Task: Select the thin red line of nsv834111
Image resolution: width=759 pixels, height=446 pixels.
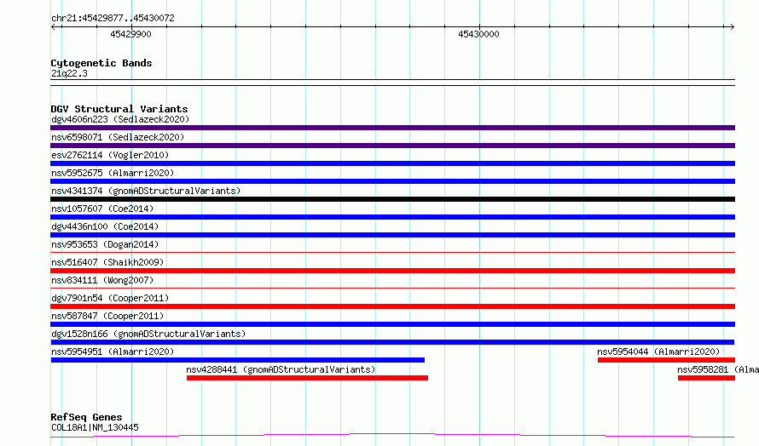Action: 392,288
